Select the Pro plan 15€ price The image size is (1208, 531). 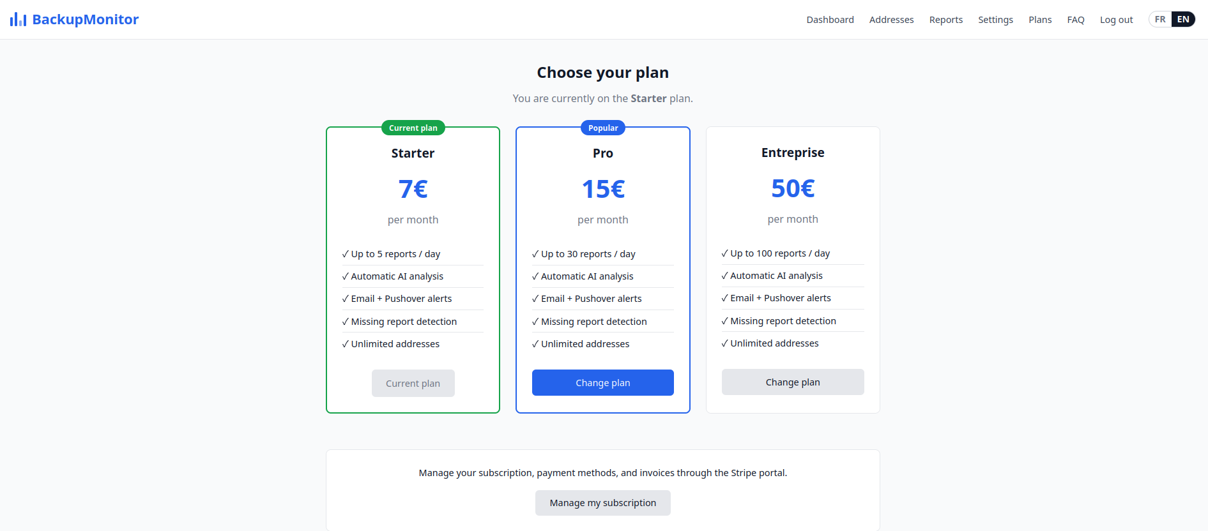pyautogui.click(x=602, y=189)
